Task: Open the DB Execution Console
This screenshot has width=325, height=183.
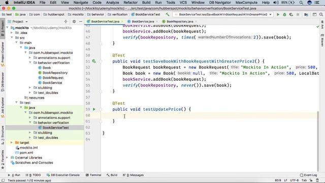Action: pyautogui.click(x=63, y=175)
